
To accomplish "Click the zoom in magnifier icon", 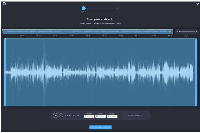I will 197,32.
